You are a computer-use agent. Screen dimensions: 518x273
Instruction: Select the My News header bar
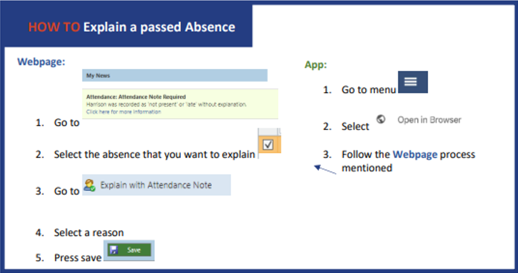[x=175, y=75]
